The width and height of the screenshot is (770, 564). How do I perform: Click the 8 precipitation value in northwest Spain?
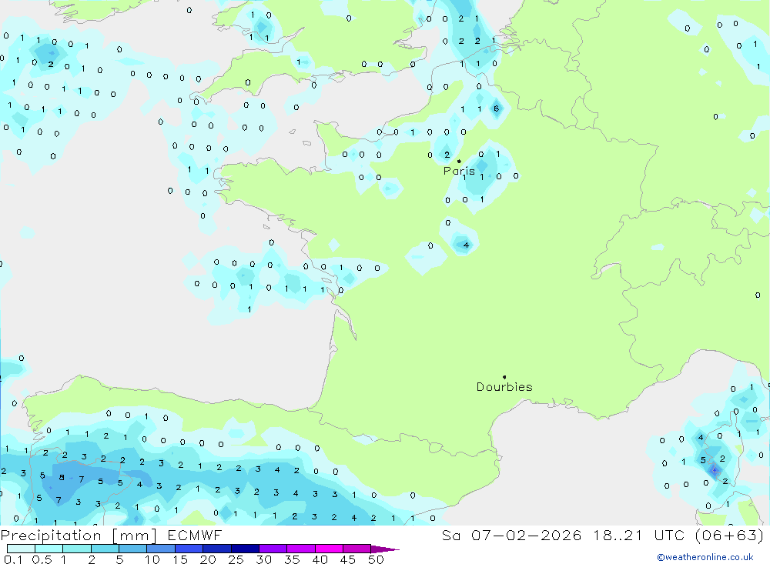coord(62,477)
